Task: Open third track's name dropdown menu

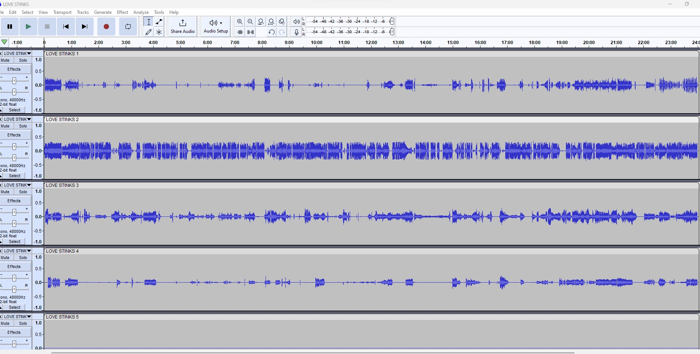Action: pyautogui.click(x=18, y=185)
